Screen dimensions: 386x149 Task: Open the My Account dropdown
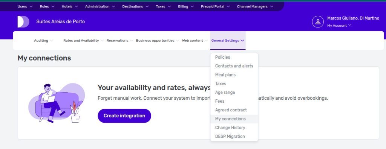[x=339, y=26]
